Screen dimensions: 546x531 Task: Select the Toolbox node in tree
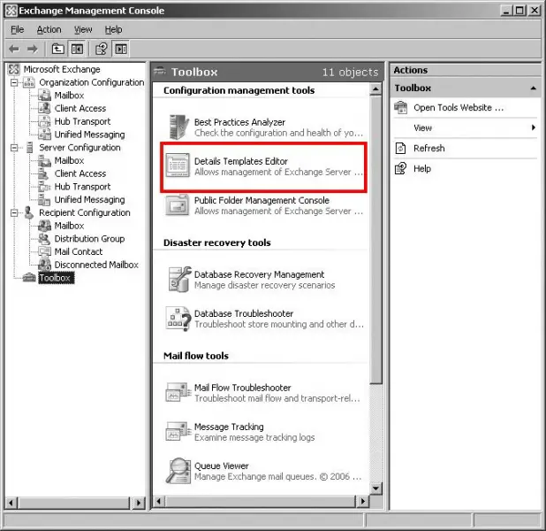point(56,278)
